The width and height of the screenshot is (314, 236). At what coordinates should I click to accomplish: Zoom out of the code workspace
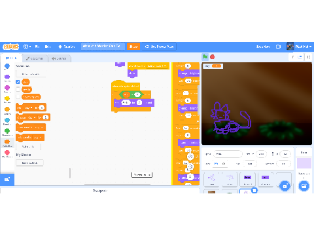190,167
